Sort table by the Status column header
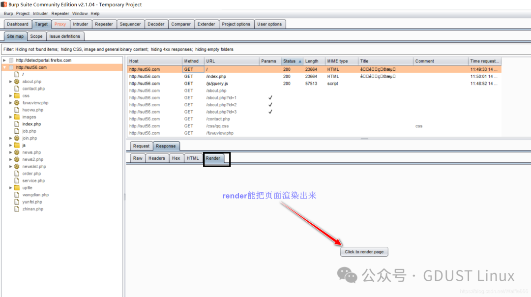This screenshot has width=531, height=297. click(290, 61)
